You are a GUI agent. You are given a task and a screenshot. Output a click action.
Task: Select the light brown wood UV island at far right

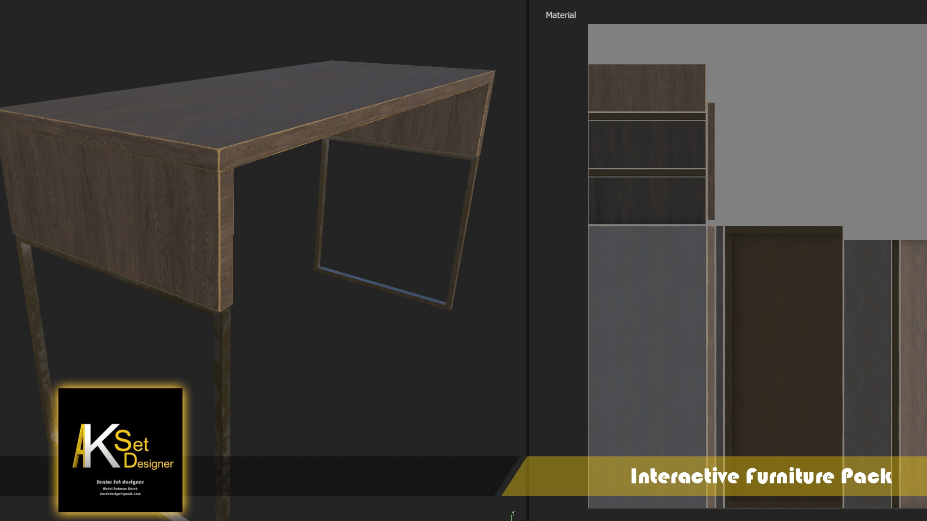pos(913,338)
